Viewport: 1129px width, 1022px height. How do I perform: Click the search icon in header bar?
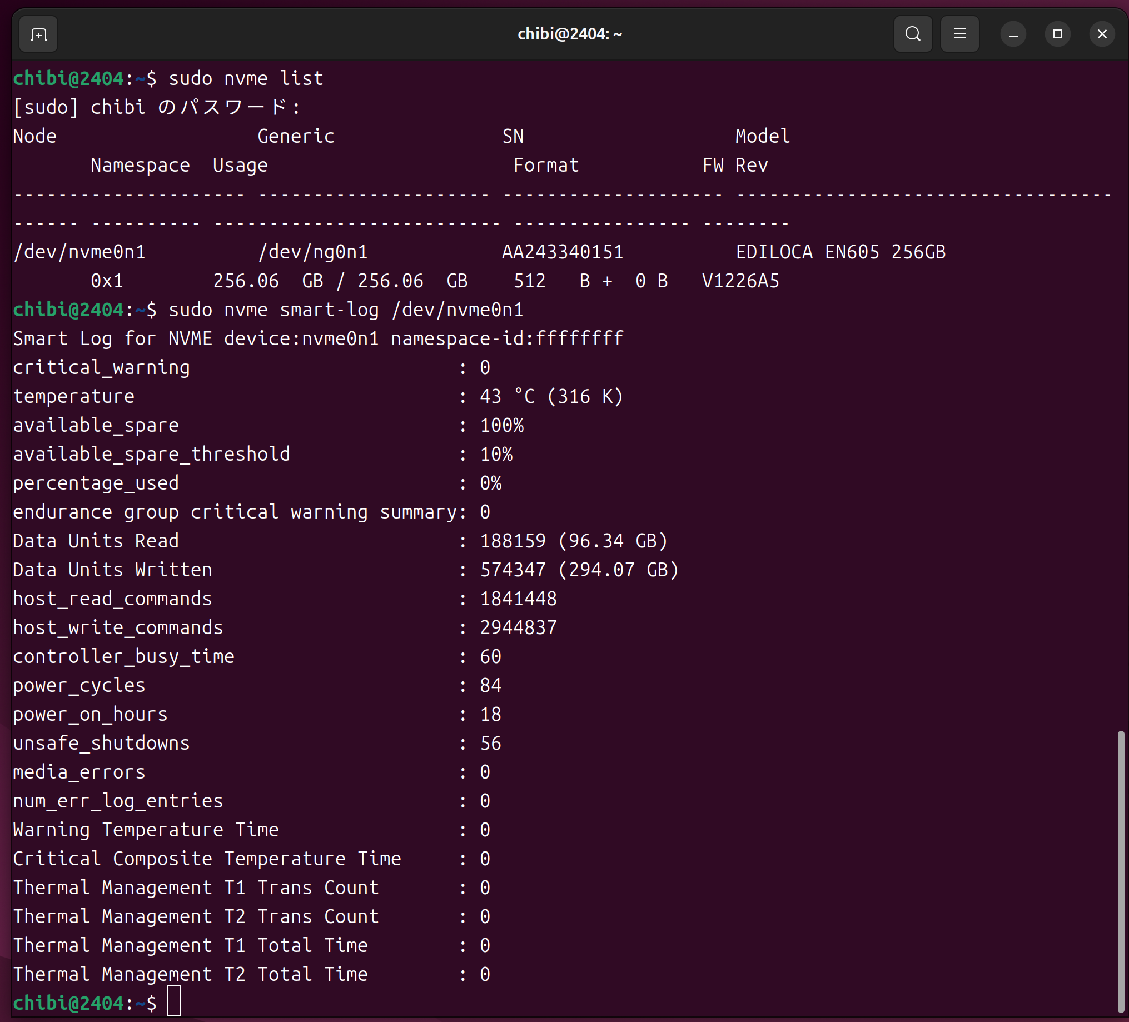(912, 34)
